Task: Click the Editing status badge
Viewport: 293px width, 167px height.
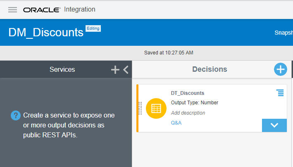Action: 93,28
